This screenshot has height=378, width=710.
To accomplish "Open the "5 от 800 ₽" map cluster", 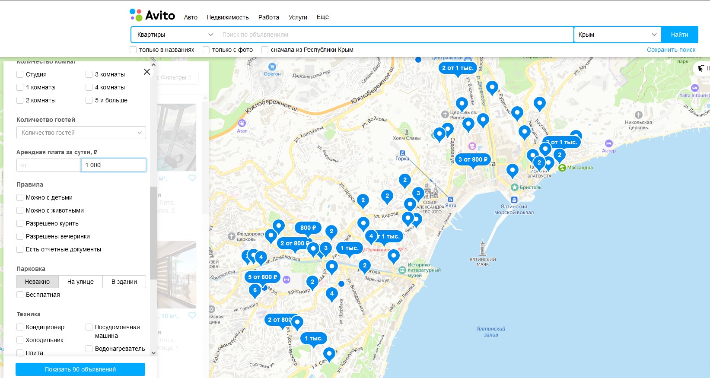I will (x=263, y=277).
